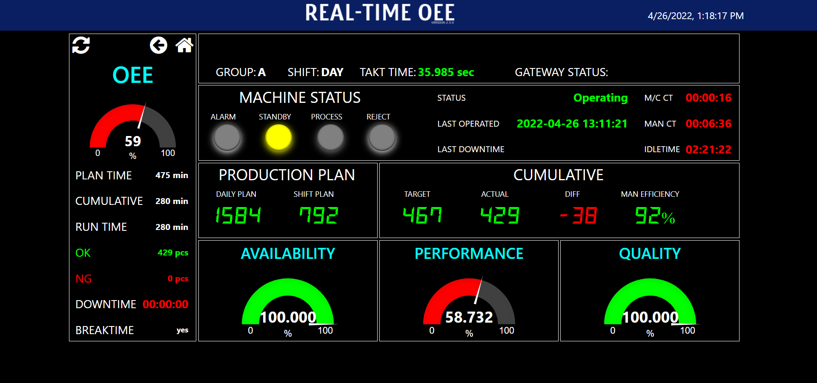
Task: Click the cumulative Target value 467
Action: coord(422,215)
